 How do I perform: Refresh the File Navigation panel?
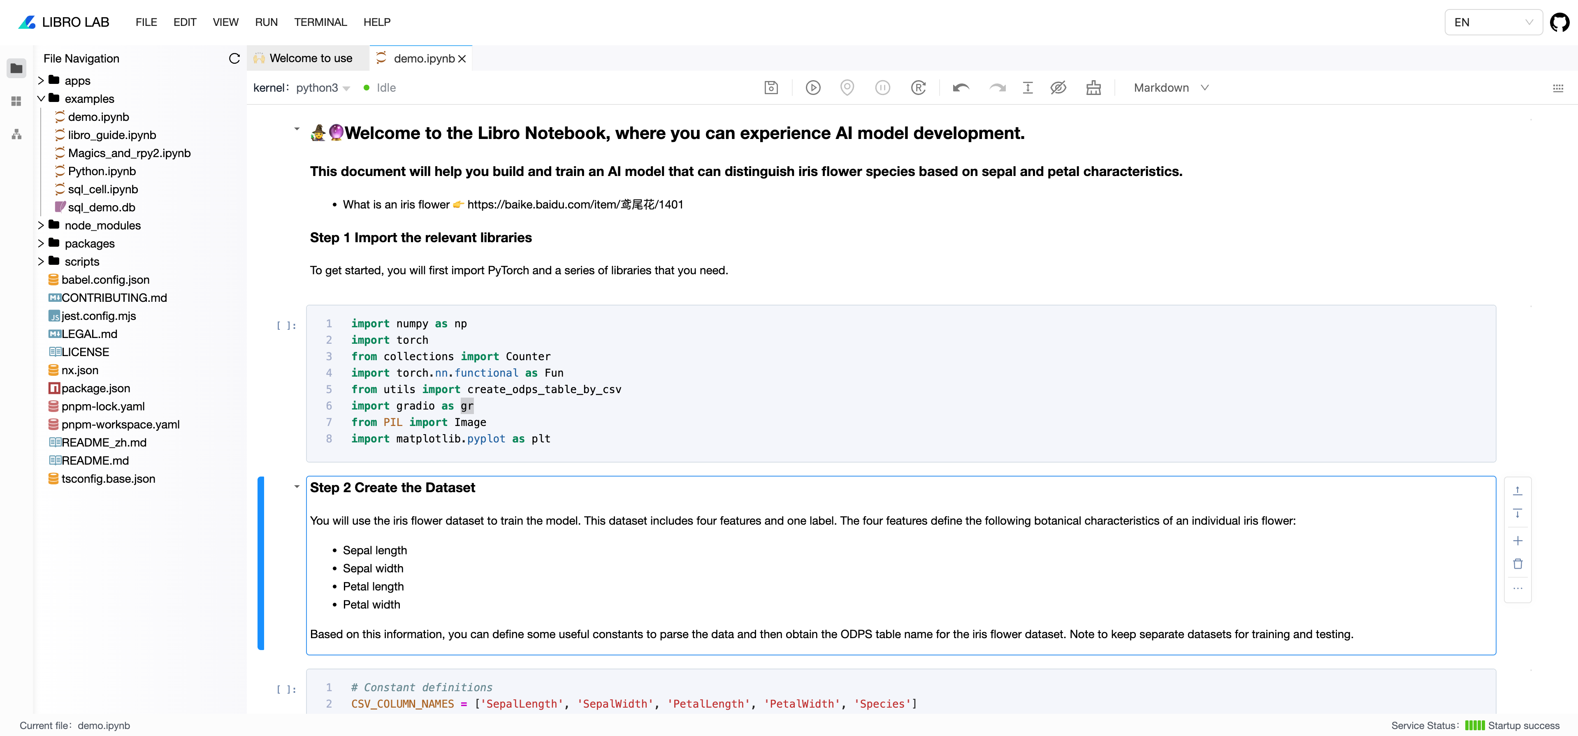pos(234,58)
